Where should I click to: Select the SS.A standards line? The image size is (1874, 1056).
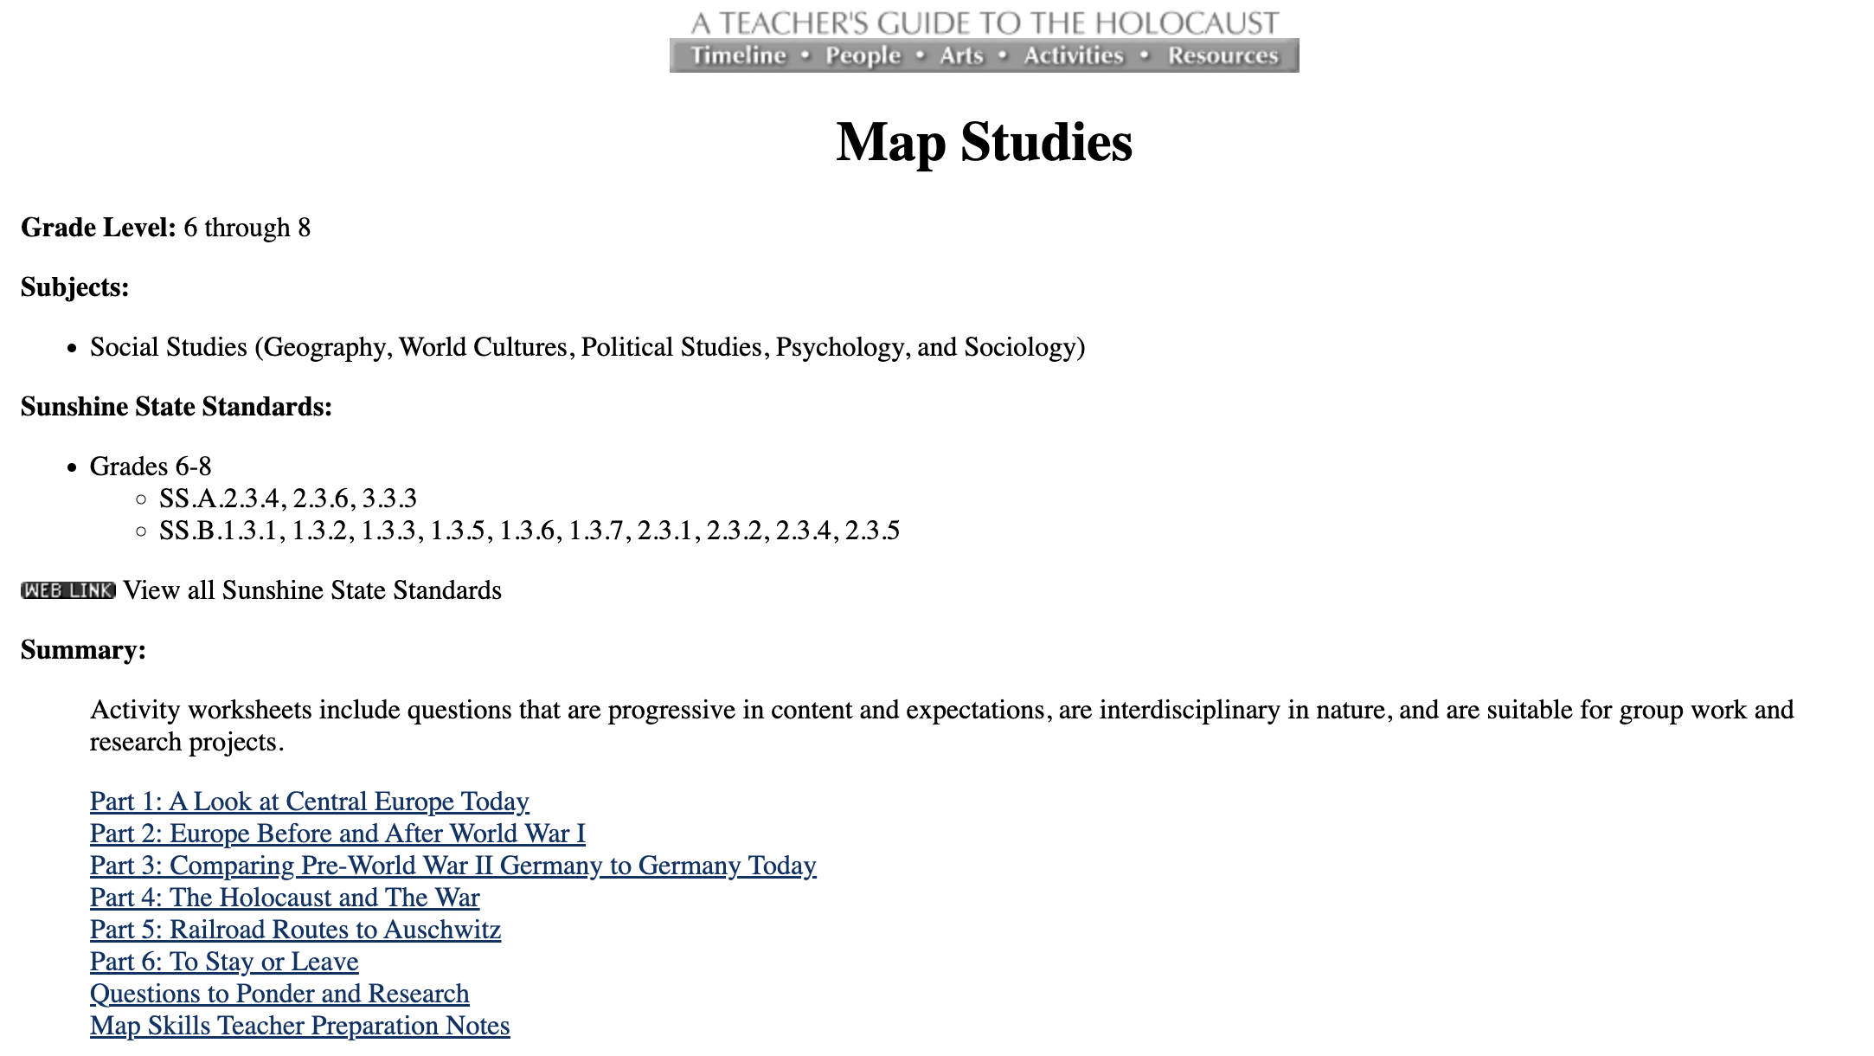(x=289, y=498)
